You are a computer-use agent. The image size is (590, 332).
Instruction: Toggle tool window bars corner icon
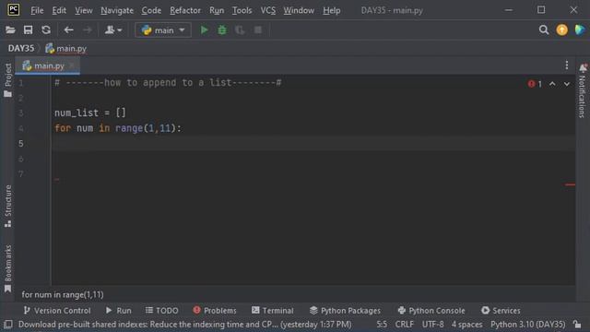(x=8, y=325)
